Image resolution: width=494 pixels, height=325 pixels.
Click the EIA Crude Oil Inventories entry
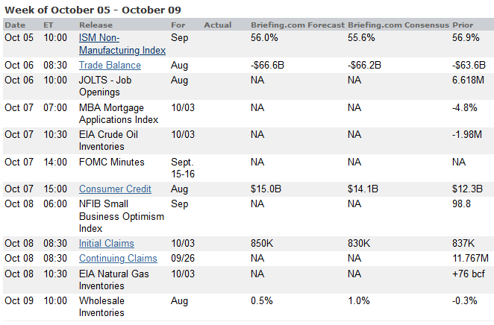(x=108, y=141)
